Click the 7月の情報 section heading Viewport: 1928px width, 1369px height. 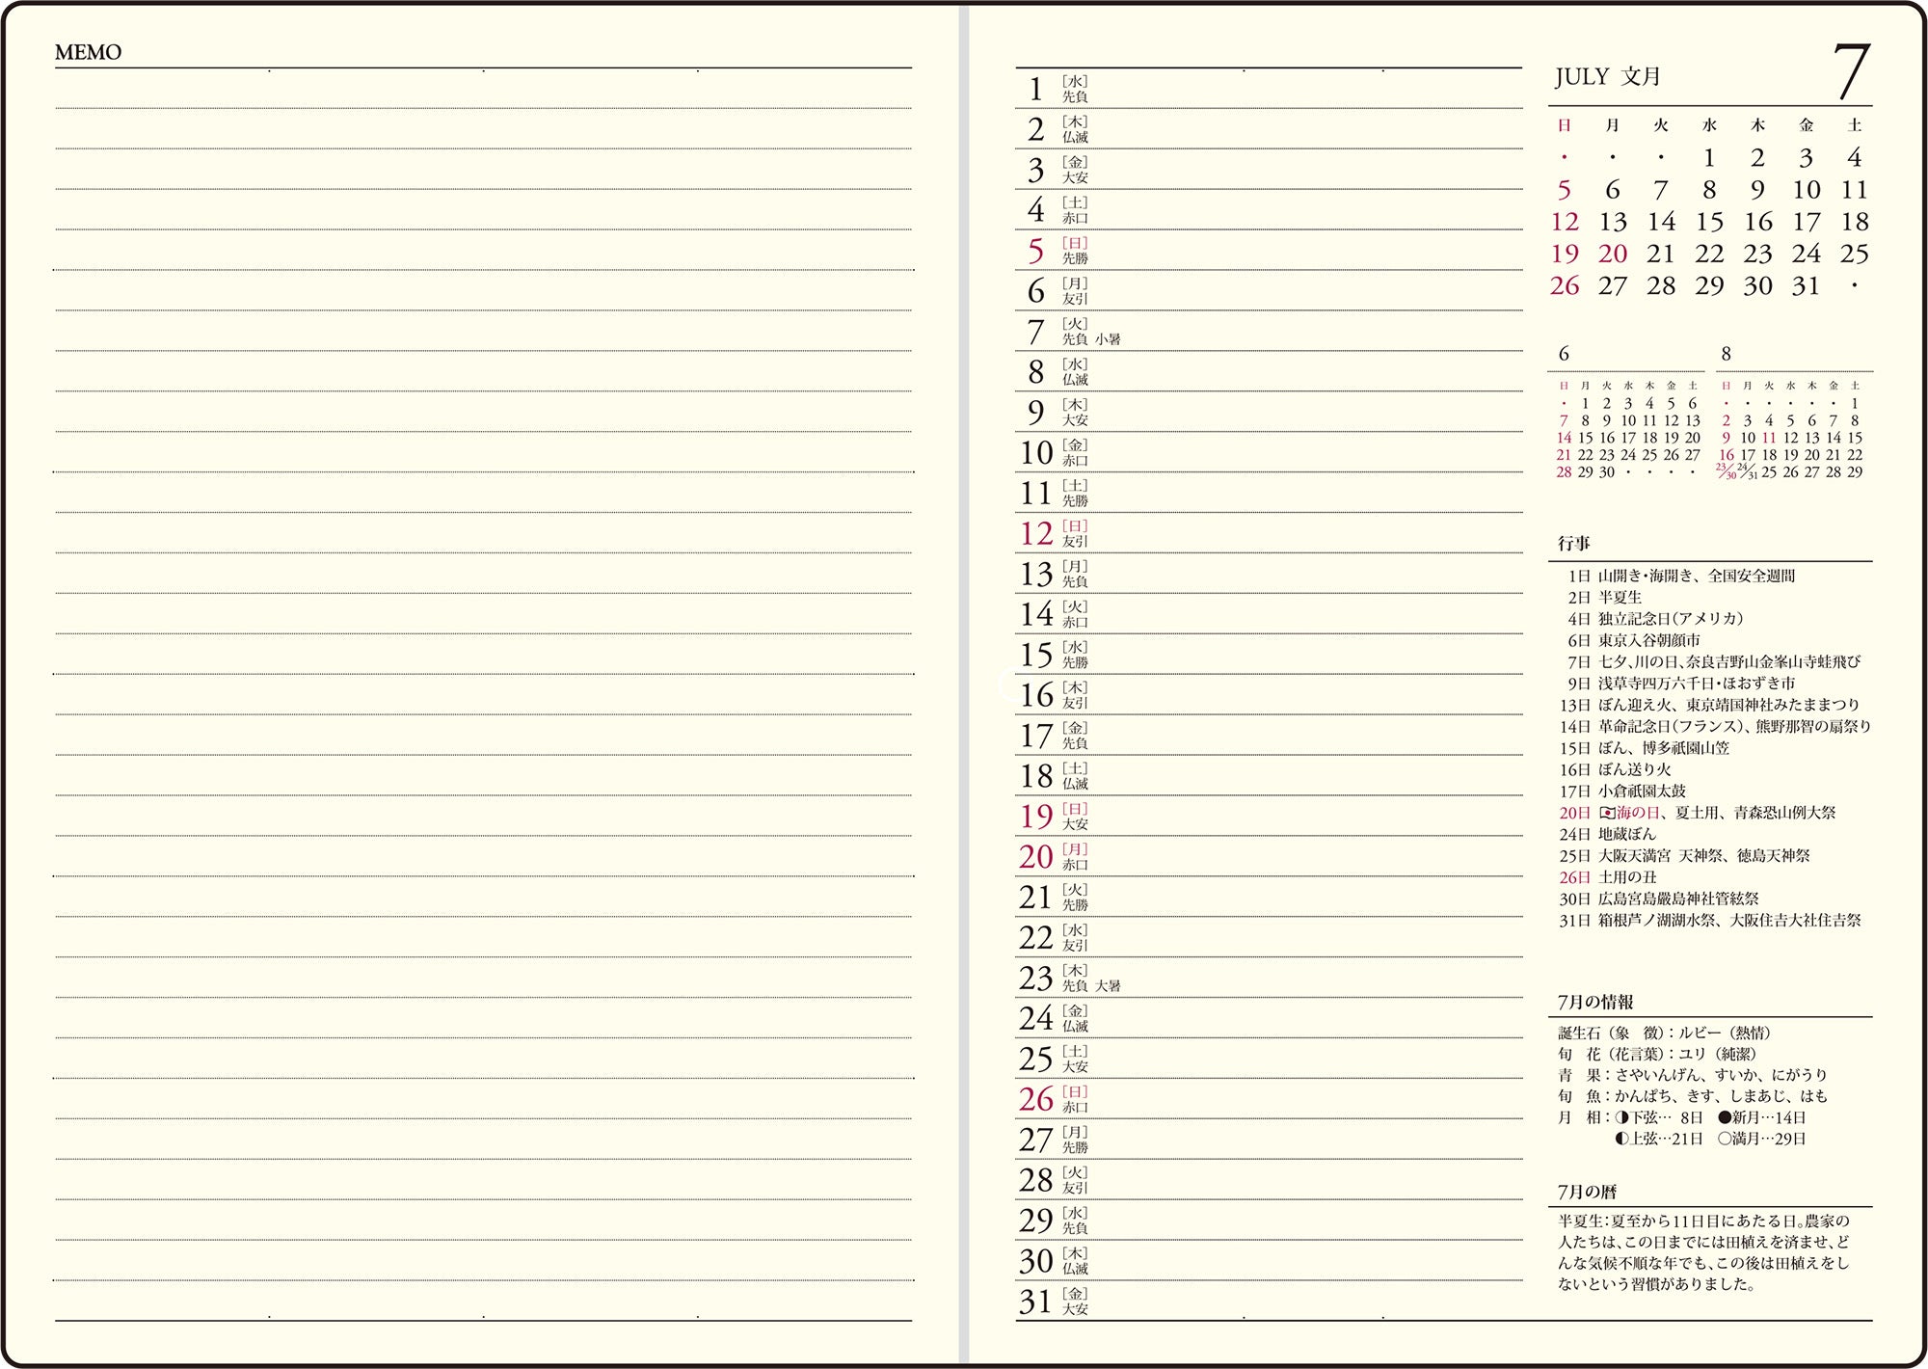pos(1595,1002)
